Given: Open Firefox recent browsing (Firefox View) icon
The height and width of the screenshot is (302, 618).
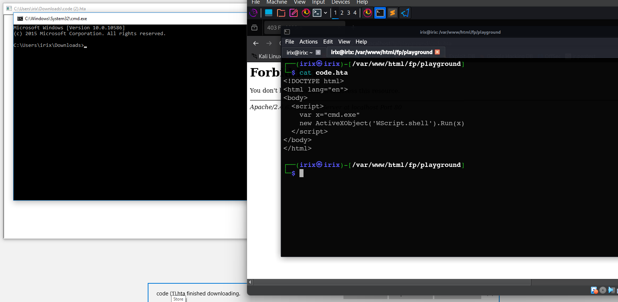Looking at the screenshot, I should tap(254, 28).
